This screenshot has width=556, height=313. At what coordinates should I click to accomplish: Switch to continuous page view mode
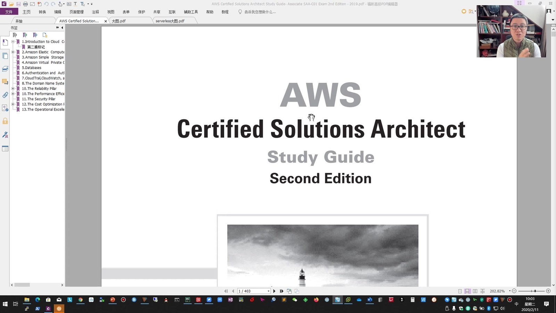tap(467, 291)
